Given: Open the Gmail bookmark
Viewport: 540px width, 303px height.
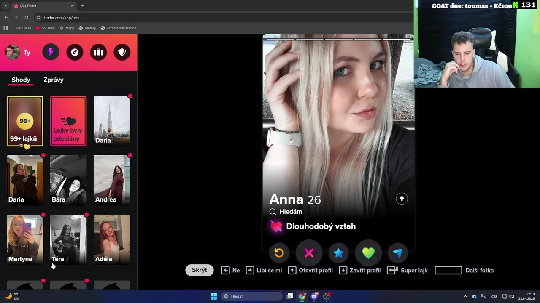Looking at the screenshot, I should click(x=24, y=28).
